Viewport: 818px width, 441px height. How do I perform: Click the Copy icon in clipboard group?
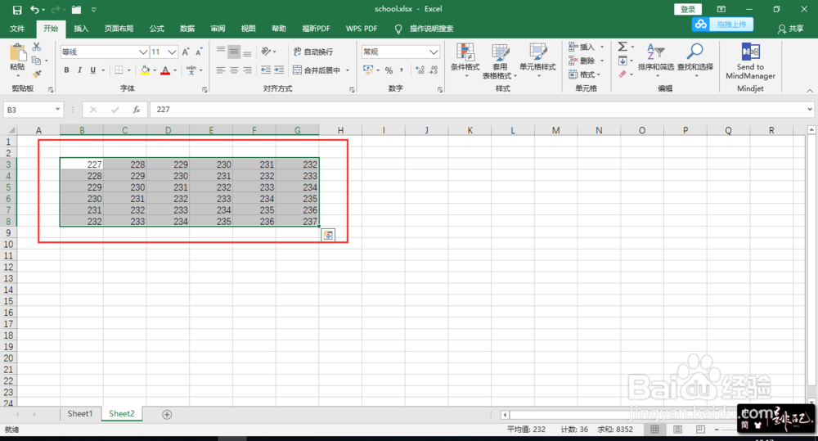36,61
